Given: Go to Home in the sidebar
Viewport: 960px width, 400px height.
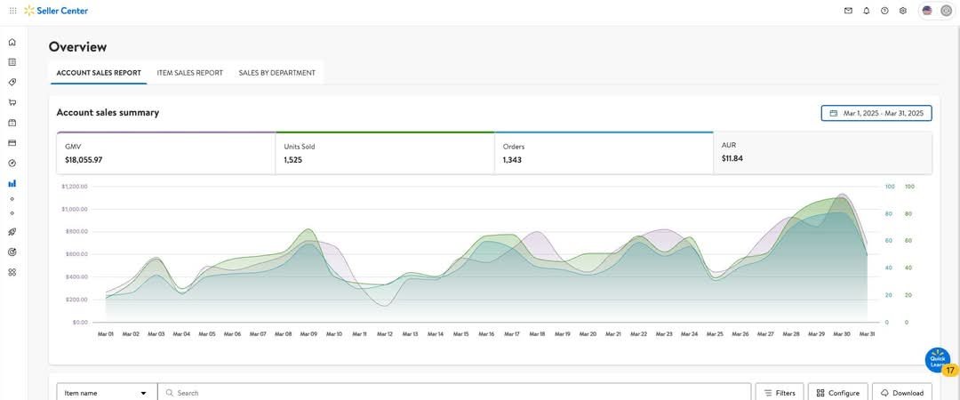Looking at the screenshot, I should pos(12,43).
